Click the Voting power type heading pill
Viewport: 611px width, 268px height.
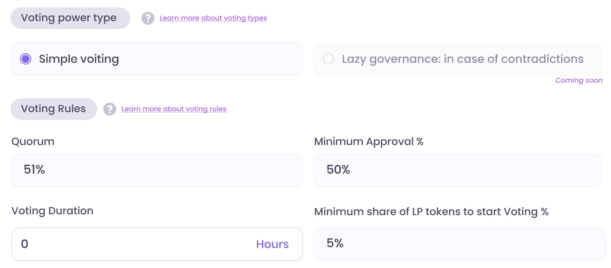70,18
